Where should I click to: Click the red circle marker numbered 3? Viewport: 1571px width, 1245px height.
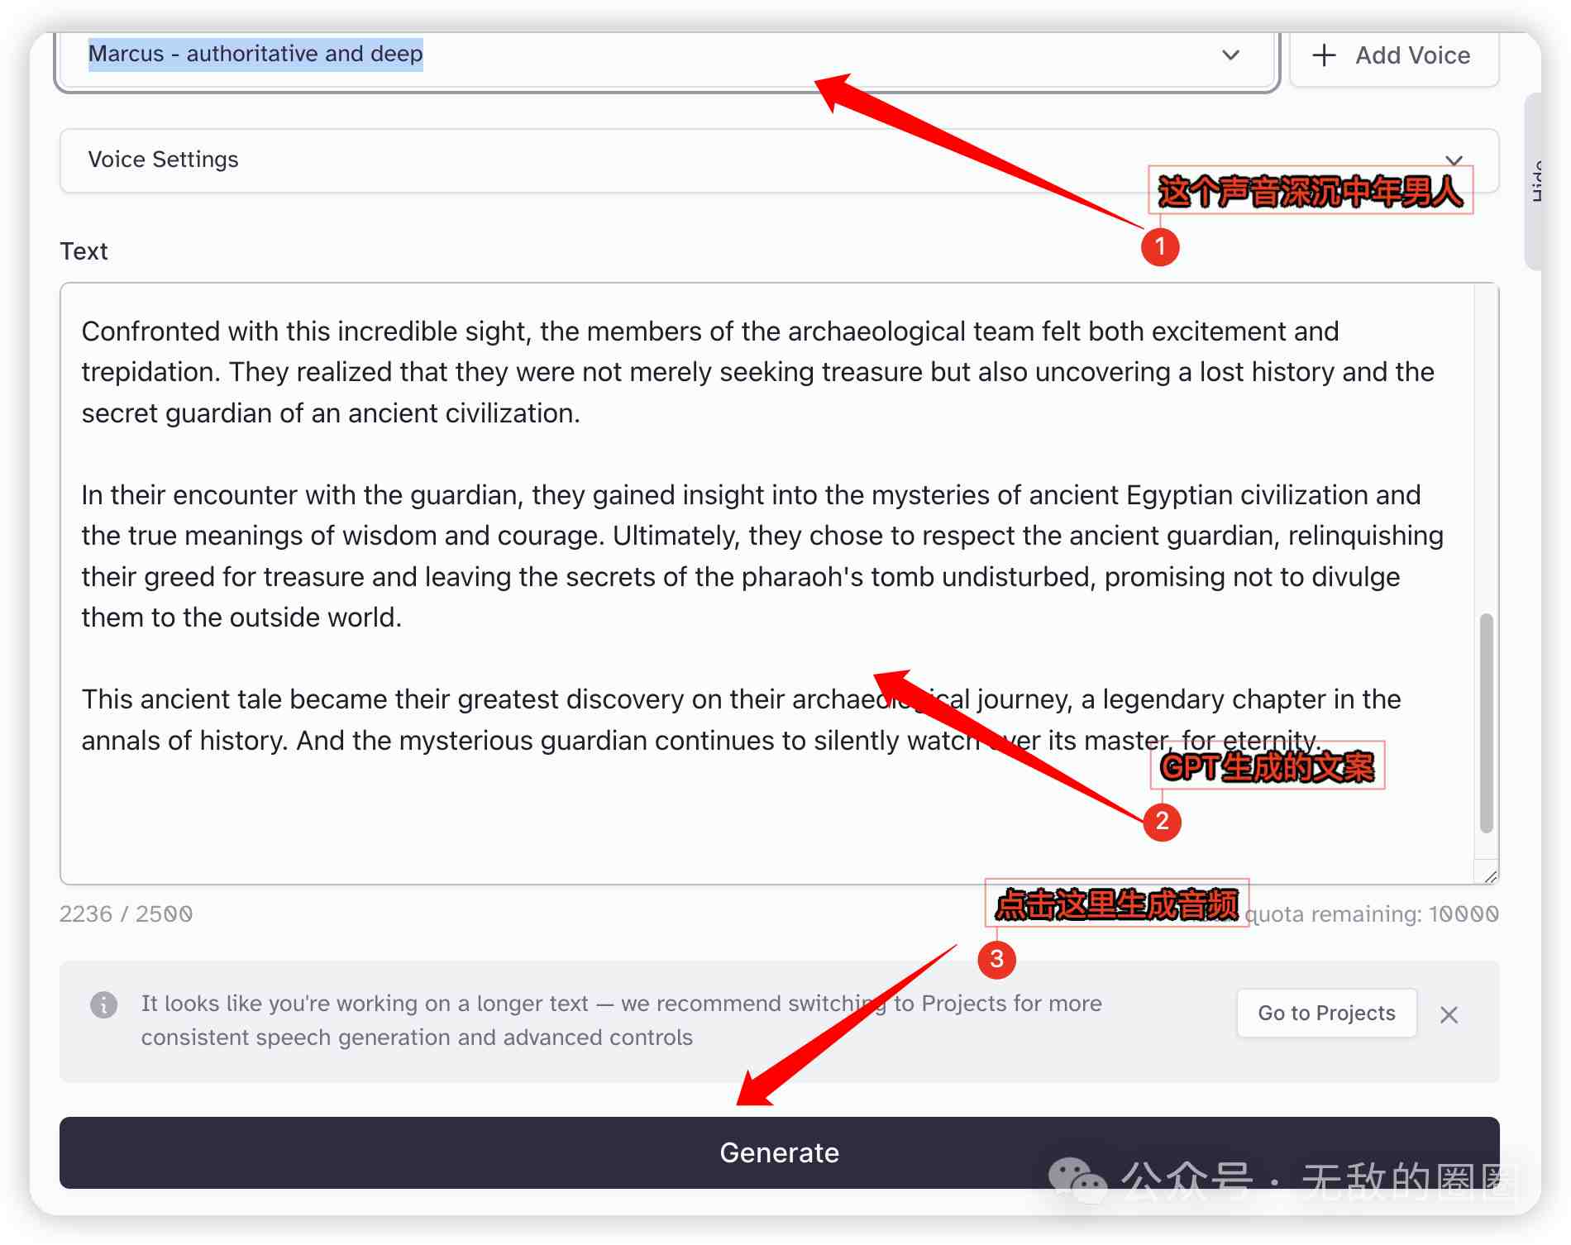(996, 959)
